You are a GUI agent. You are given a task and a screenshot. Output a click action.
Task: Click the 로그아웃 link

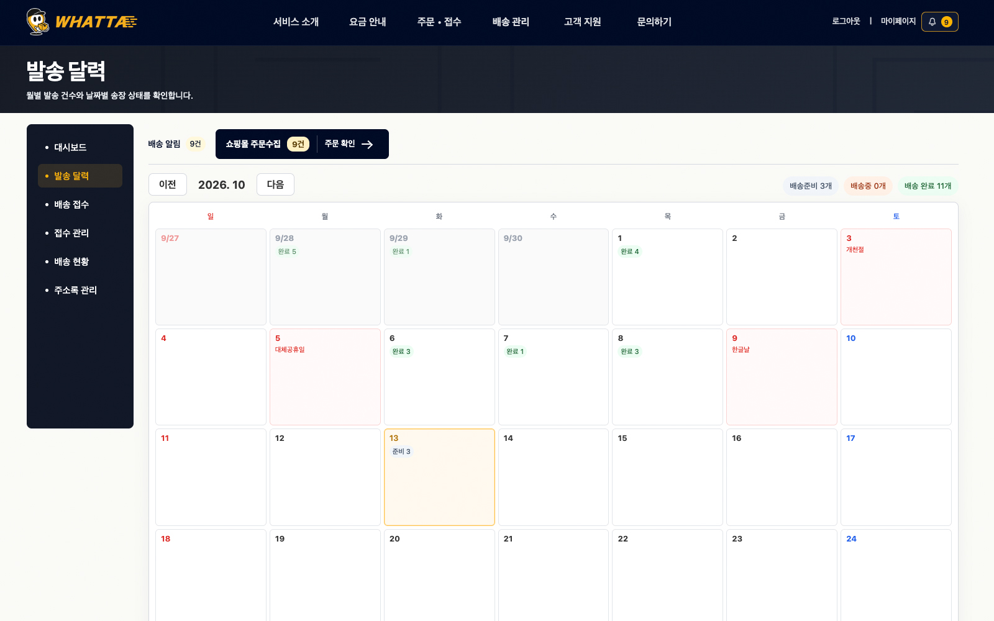click(846, 21)
